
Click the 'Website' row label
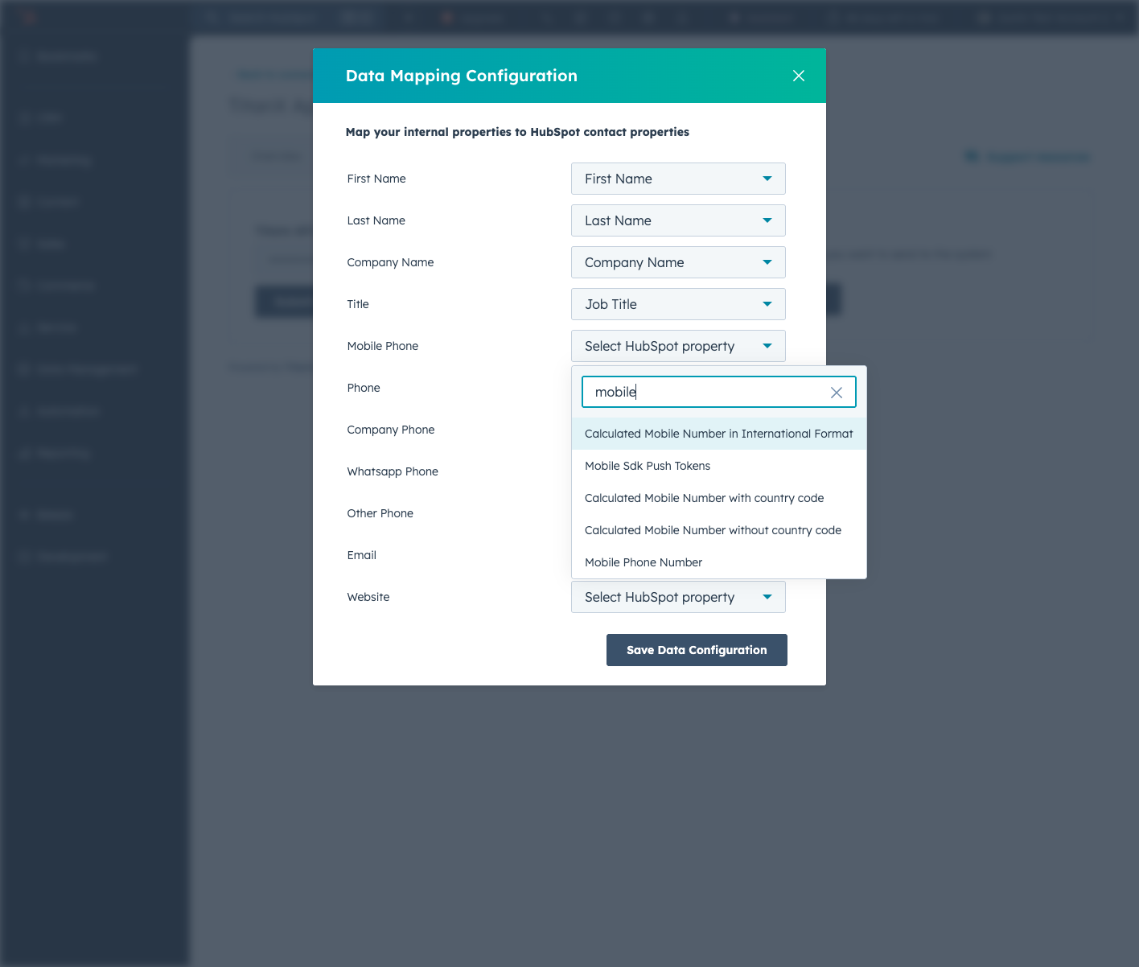[368, 597]
